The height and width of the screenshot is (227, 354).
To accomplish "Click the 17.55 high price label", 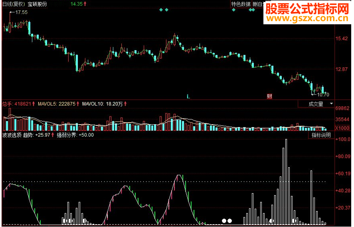I will tap(21, 12).
